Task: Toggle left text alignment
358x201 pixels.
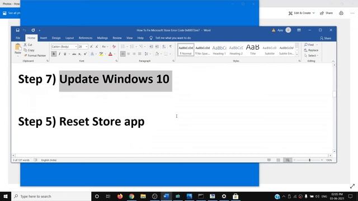Action: click(x=123, y=54)
